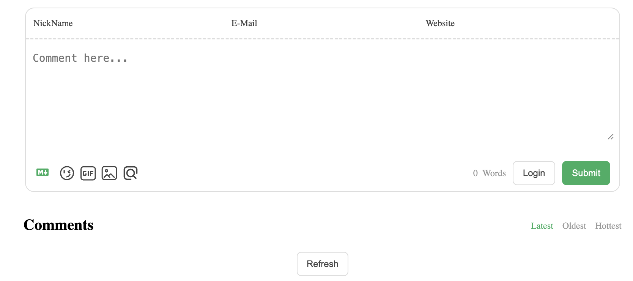Click the Login button

(x=534, y=173)
